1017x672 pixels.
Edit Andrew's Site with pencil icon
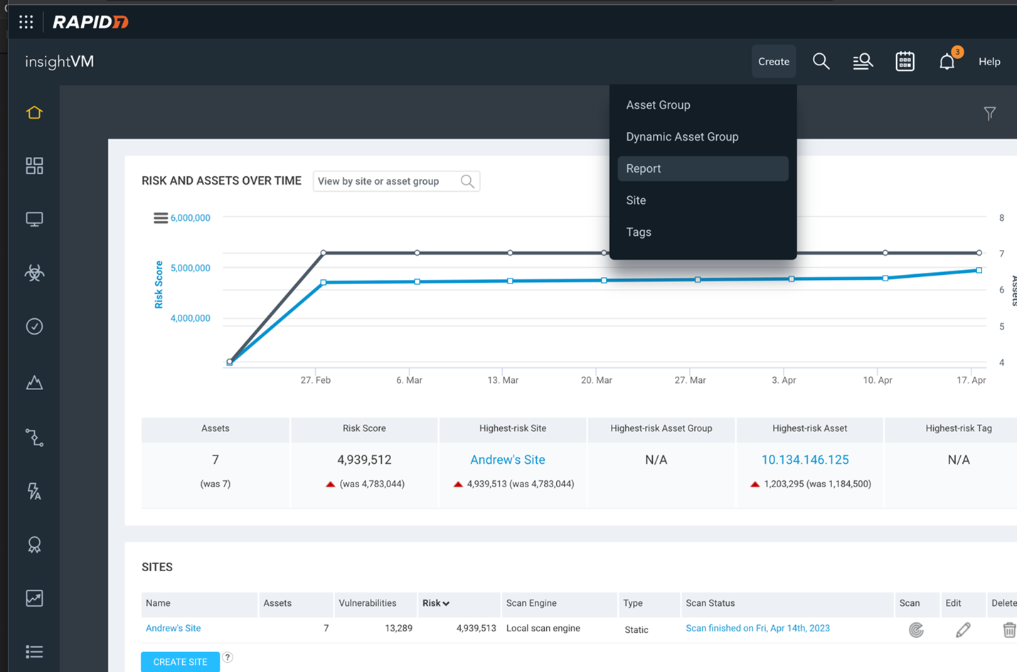(x=963, y=629)
